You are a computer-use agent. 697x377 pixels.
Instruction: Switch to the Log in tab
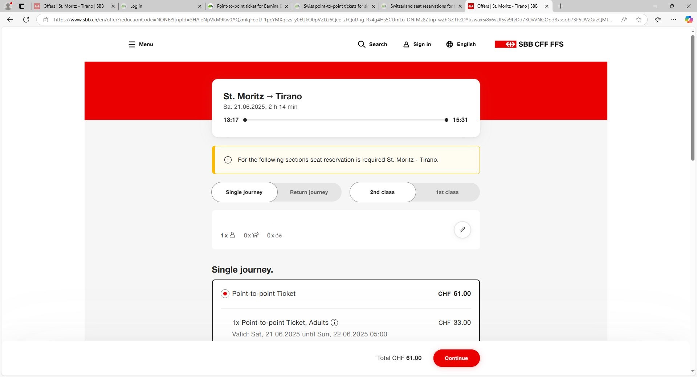click(x=160, y=6)
